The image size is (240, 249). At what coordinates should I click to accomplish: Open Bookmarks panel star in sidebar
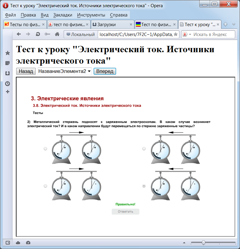click(x=7, y=53)
